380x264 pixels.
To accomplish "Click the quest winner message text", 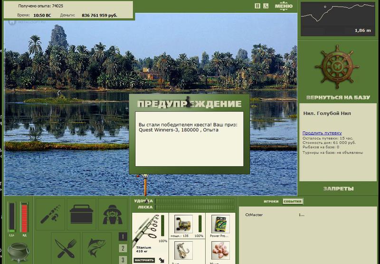I will 188,127.
